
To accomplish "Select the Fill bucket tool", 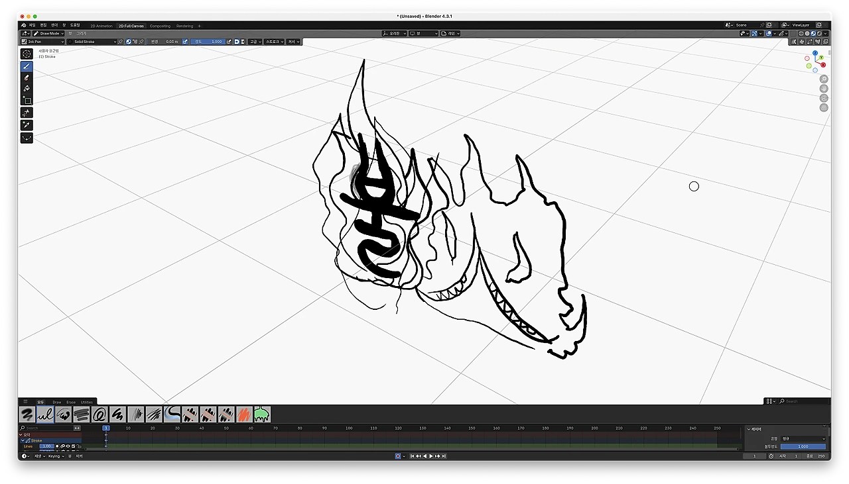I will 27,89.
